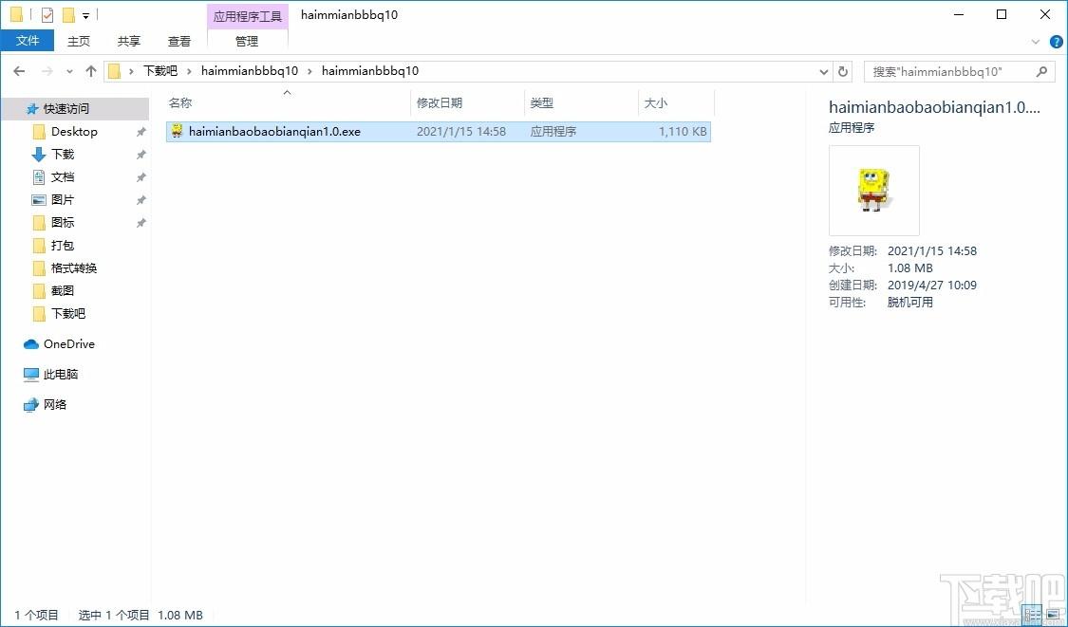Open the 管理 ribbon tab
1068x627 pixels.
(247, 41)
